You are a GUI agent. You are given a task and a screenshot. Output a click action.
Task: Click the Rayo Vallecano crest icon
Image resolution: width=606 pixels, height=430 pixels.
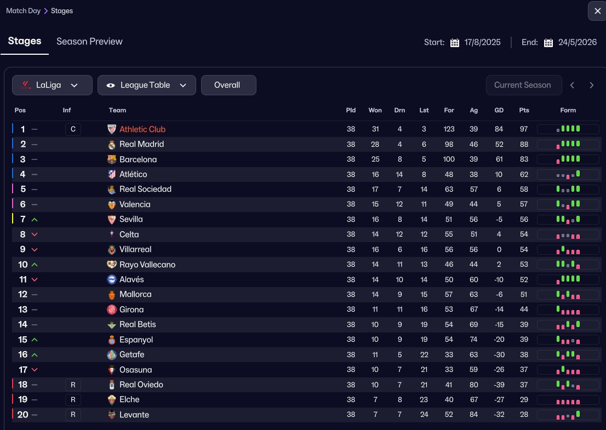pos(112,265)
